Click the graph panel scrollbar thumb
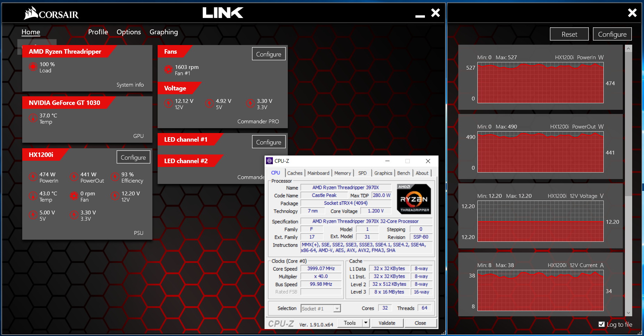The image size is (644, 336). [x=628, y=124]
